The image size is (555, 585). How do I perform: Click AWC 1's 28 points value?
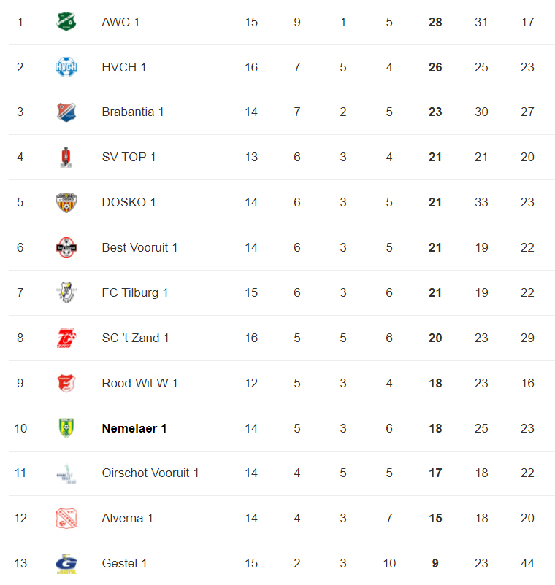(x=435, y=22)
